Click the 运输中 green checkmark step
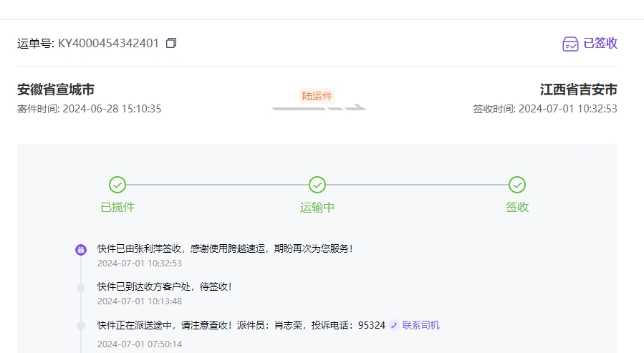This screenshot has width=644, height=353. (x=317, y=185)
